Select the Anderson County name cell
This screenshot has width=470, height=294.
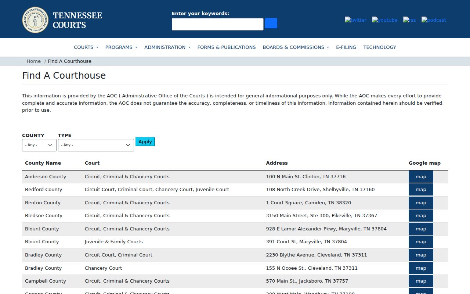pos(46,177)
